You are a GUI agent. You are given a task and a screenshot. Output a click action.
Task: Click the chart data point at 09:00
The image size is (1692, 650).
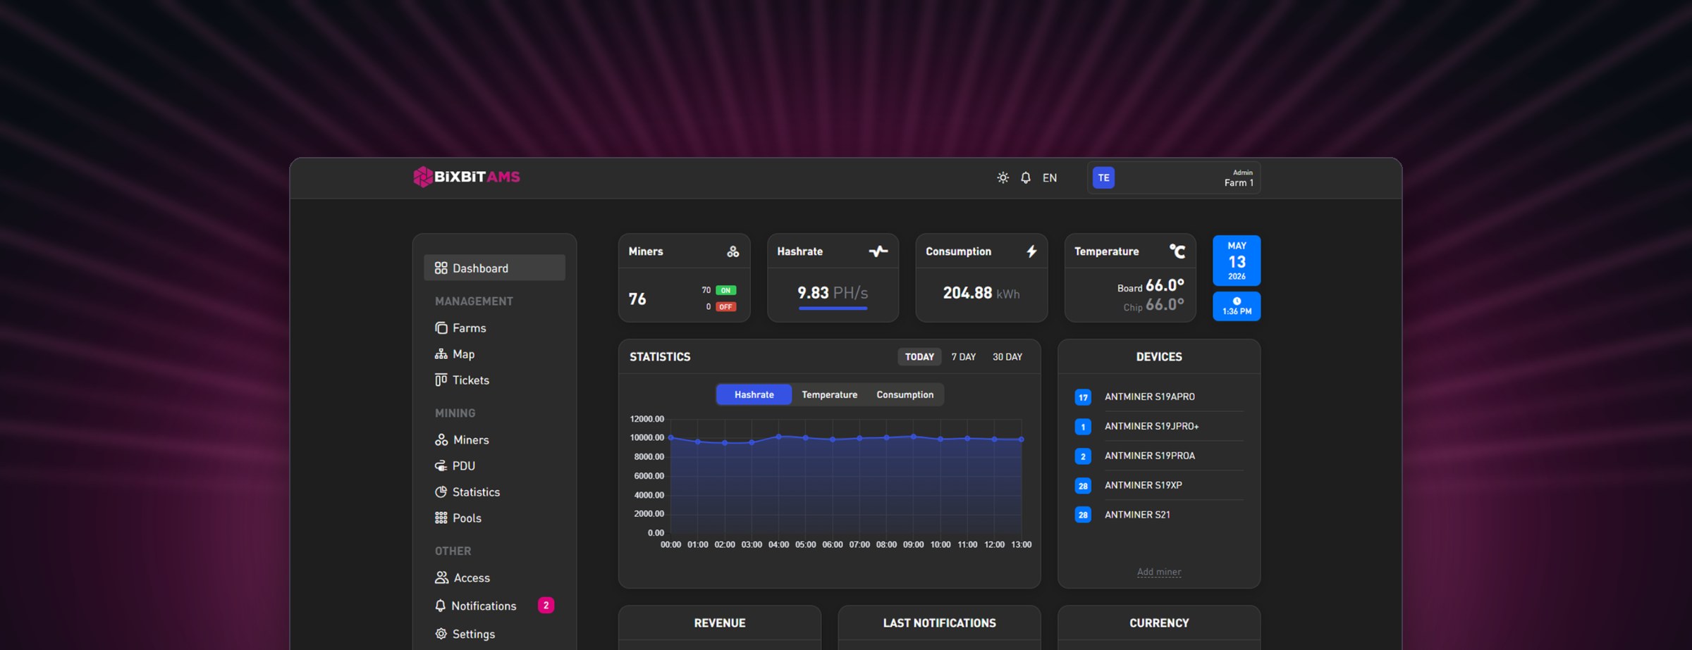pyautogui.click(x=914, y=437)
